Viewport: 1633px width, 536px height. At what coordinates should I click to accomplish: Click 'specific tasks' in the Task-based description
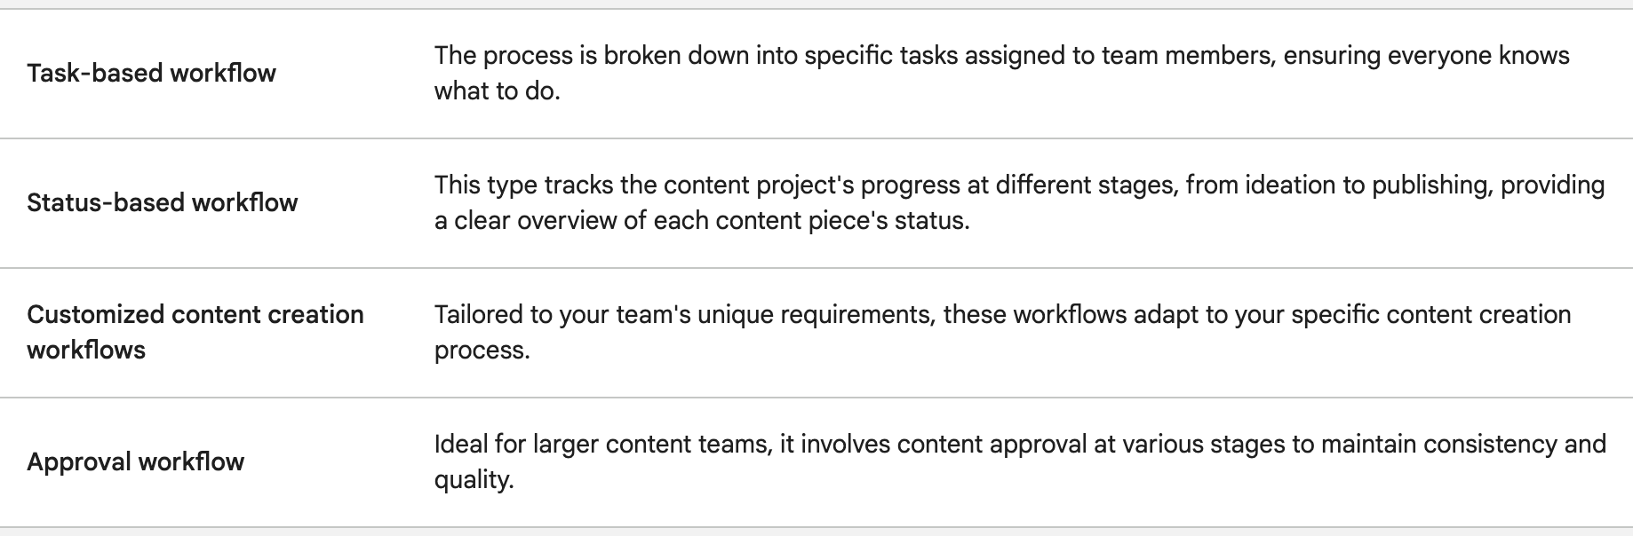point(881,55)
